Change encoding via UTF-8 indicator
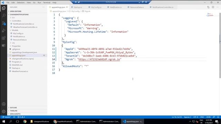The height and width of the screenshot is (124, 221). tap(196, 117)
